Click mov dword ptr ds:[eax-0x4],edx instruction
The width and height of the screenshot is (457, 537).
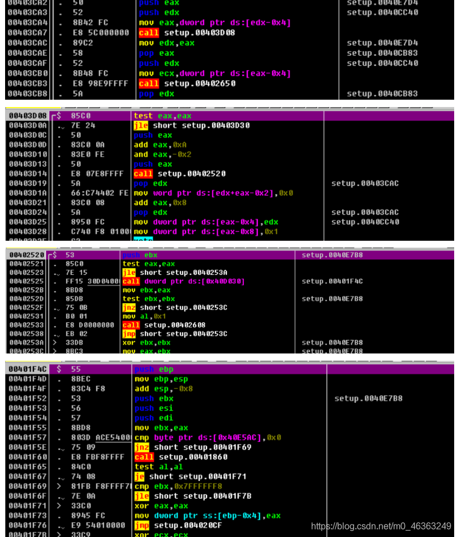point(206,222)
